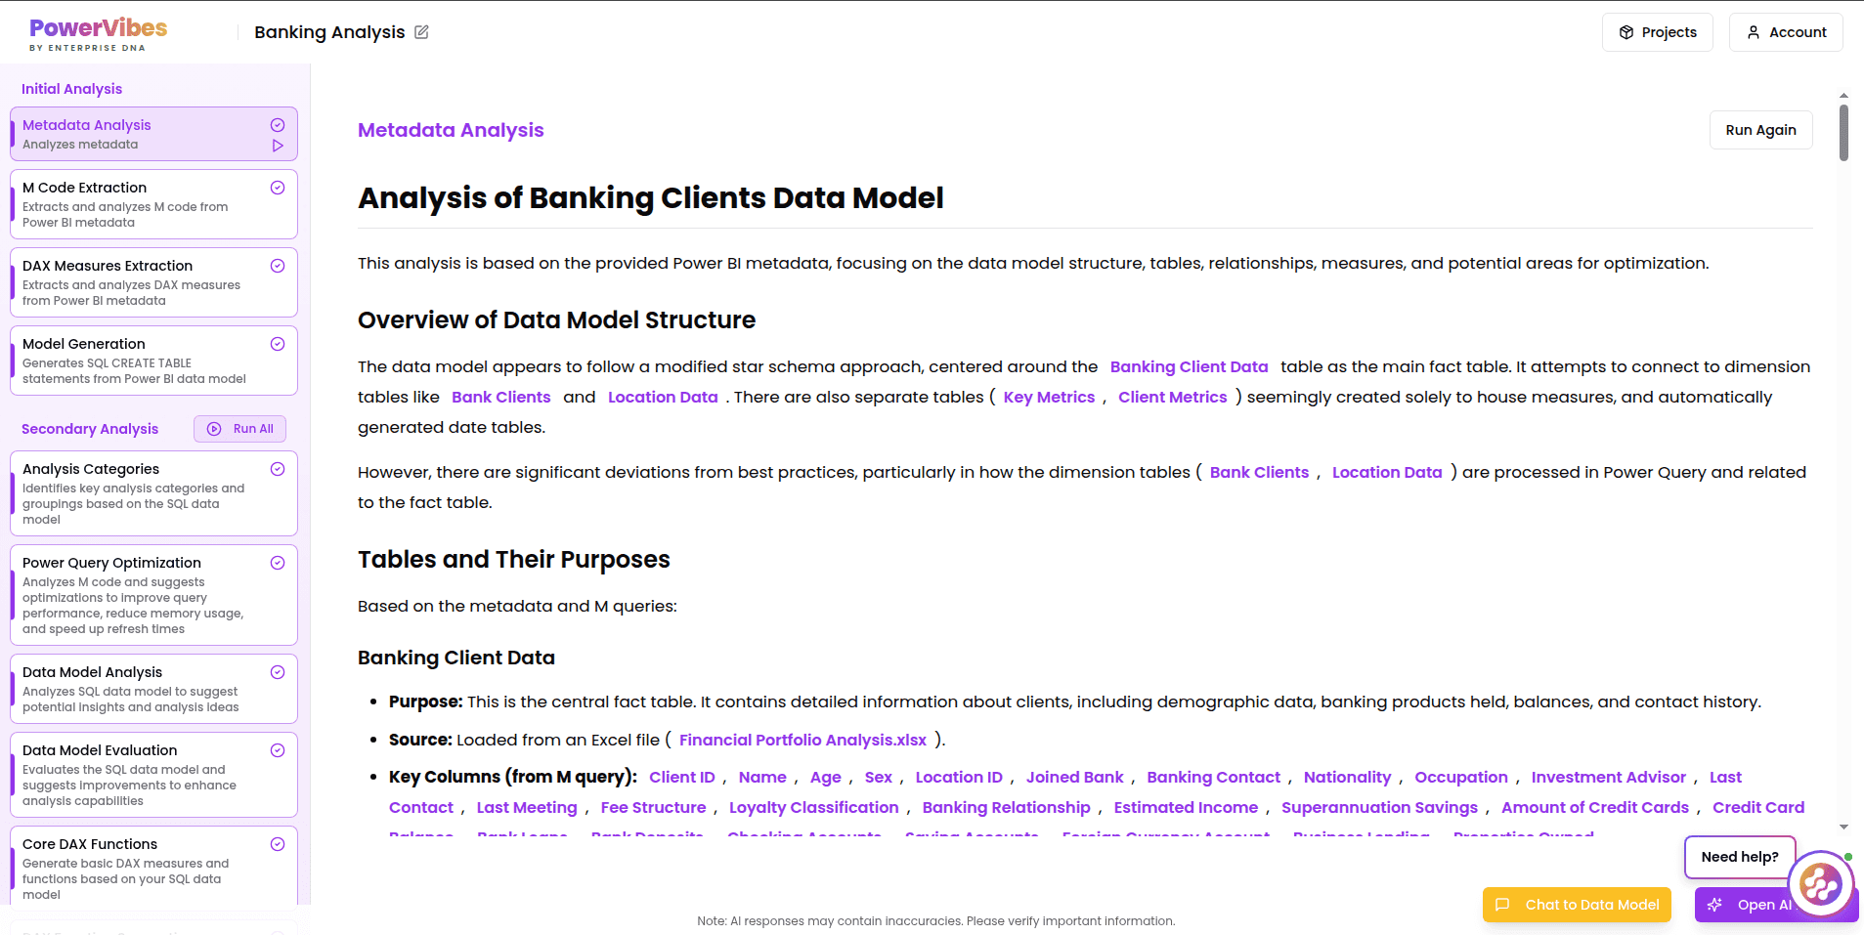The width and height of the screenshot is (1864, 935).
Task: Click the person icon in Account button
Action: click(1754, 32)
